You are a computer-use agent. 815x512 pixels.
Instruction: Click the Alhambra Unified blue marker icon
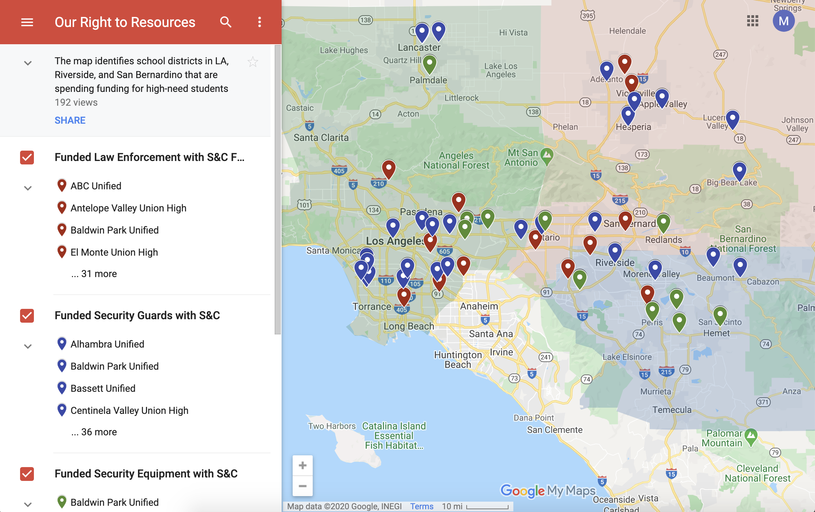62,343
